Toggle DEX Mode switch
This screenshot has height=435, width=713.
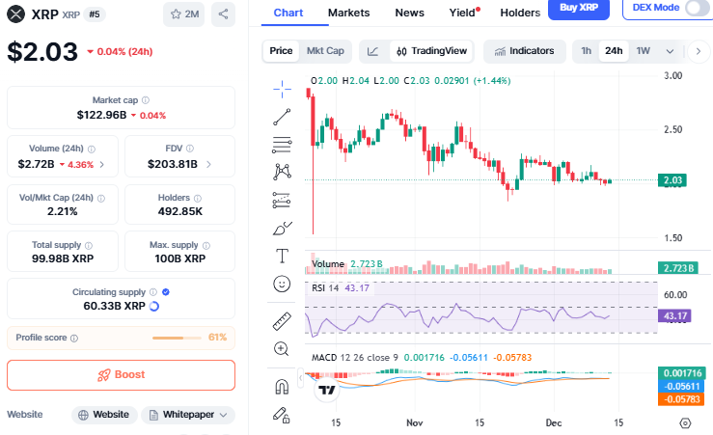pyautogui.click(x=698, y=9)
